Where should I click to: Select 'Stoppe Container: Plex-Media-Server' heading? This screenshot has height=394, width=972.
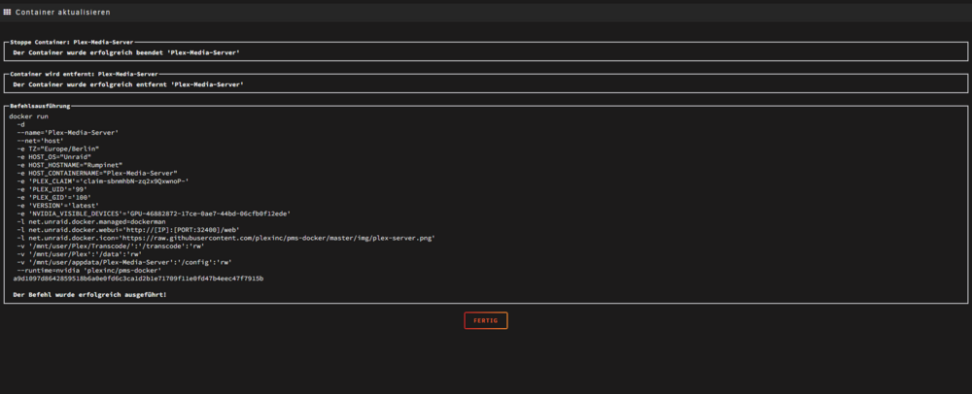(x=71, y=42)
